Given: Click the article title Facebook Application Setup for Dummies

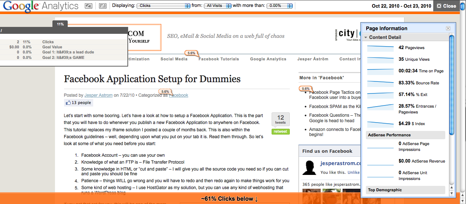Looking at the screenshot, I should click(x=152, y=79).
